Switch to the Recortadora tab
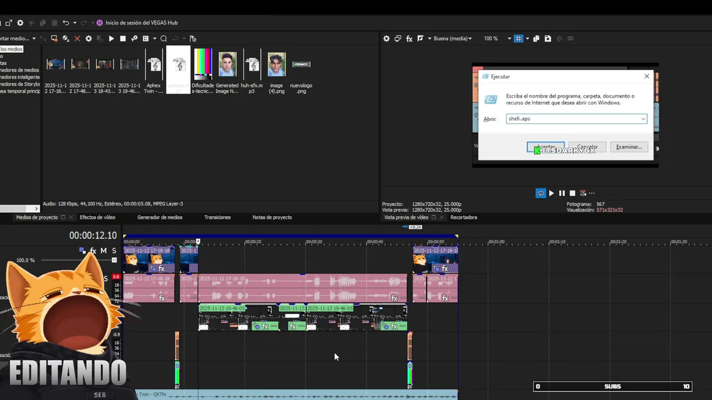This screenshot has height=400, width=712. click(464, 217)
